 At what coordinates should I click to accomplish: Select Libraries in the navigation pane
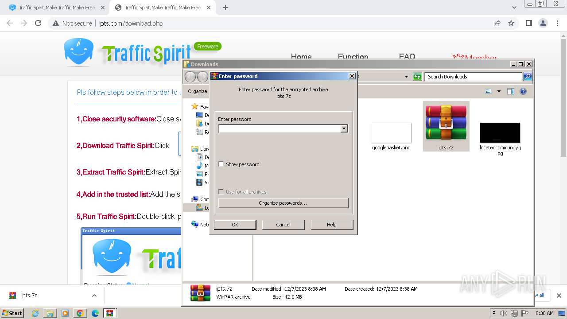194,149
